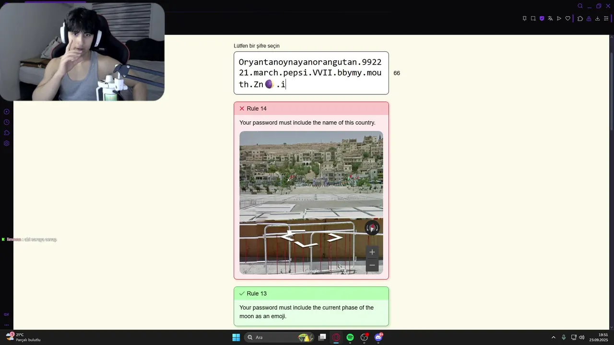Image resolution: width=614 pixels, height=345 pixels.
Task: Click the Google logo link in Street View
Action: (x=311, y=271)
